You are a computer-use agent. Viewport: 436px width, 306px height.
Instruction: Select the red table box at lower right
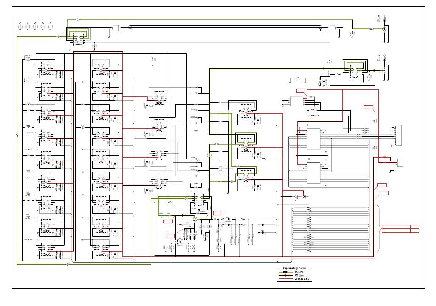pos(400,228)
